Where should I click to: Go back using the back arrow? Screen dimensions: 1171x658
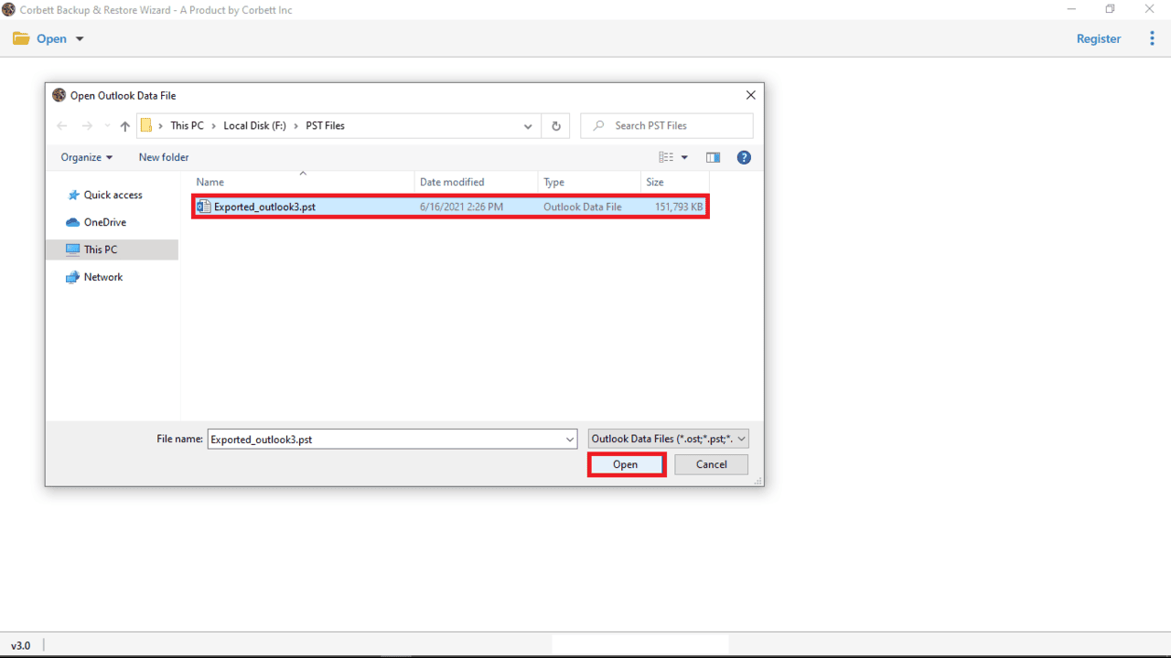click(x=62, y=126)
